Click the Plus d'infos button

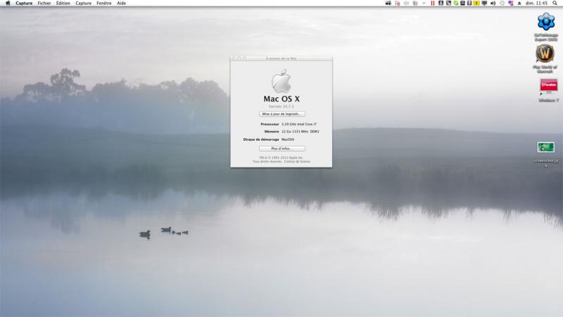point(282,149)
